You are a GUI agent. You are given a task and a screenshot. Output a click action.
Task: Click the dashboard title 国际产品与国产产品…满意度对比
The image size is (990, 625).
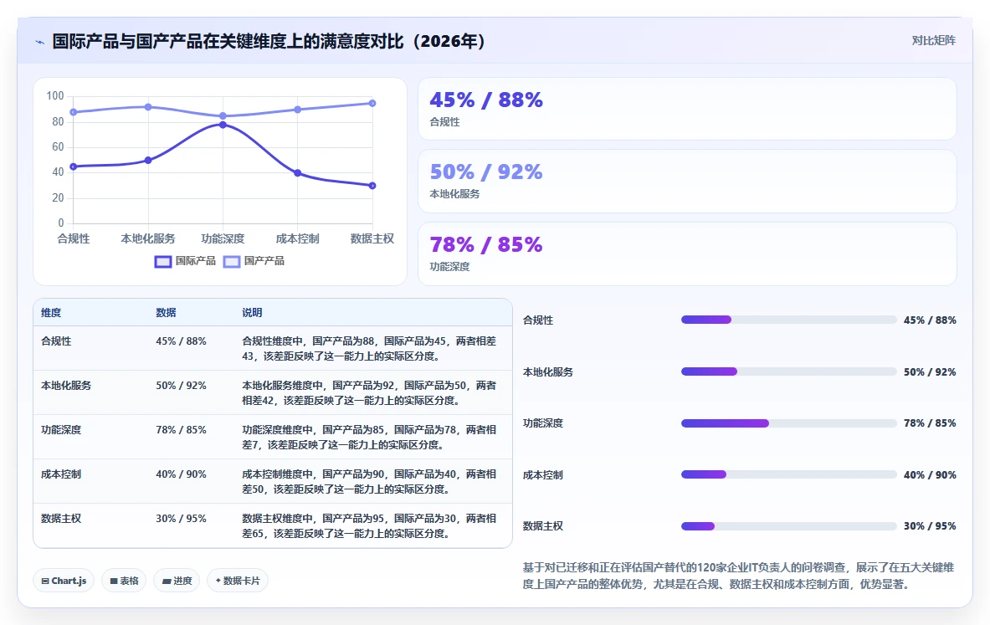[x=269, y=41]
